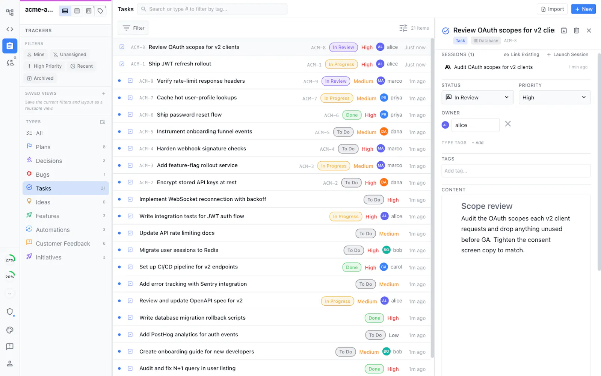Click the empty '--' progress ring indicator
The height and width of the screenshot is (376, 601).
click(10, 293)
